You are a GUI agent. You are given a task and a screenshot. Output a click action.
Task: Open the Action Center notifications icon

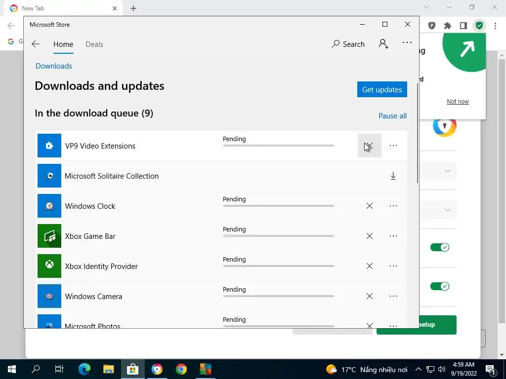click(491, 369)
